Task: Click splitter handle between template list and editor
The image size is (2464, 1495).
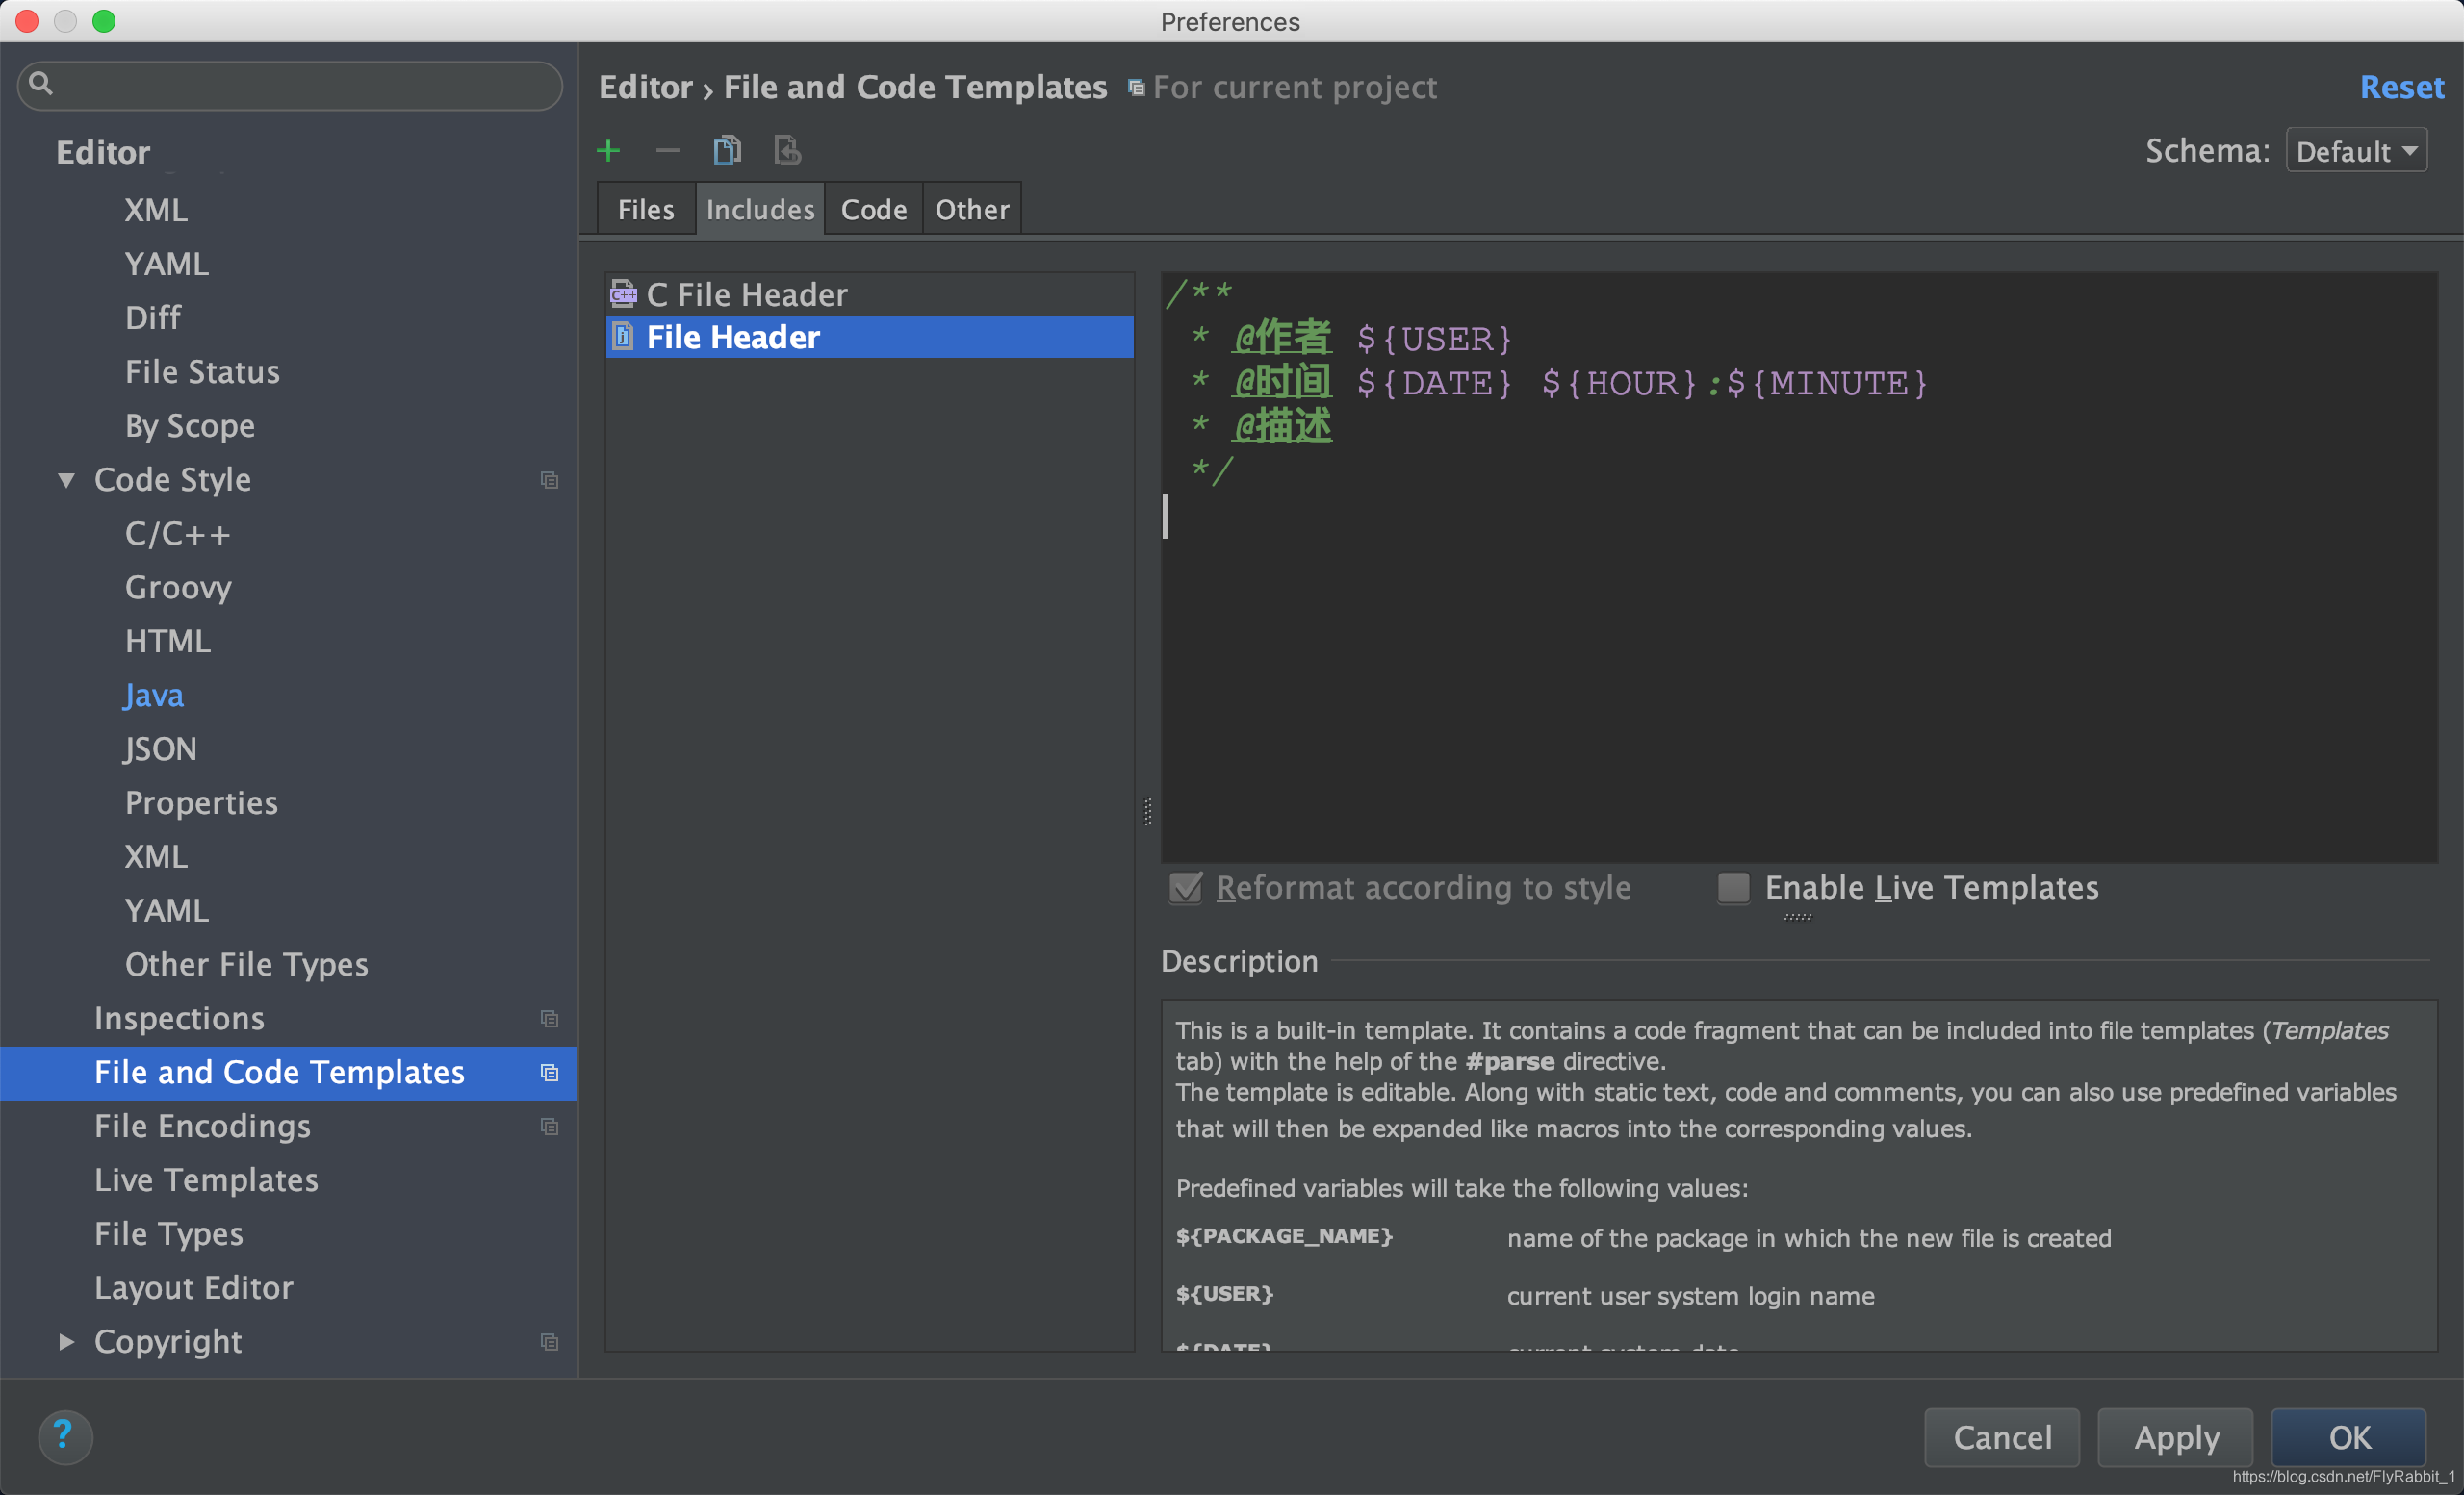Action: 1147,811
